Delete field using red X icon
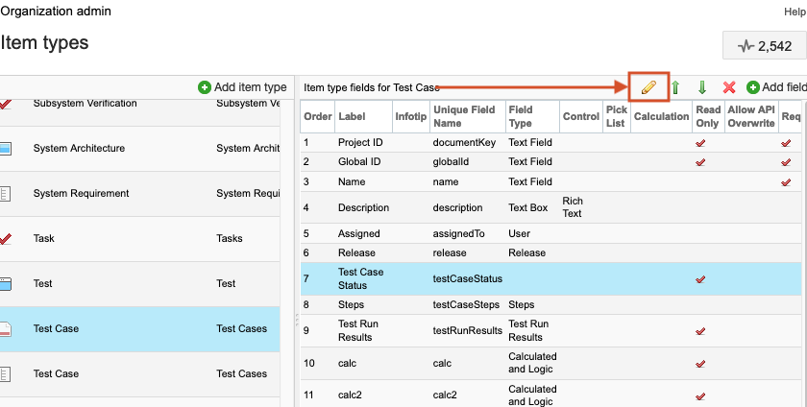Screen dimensions: 807x407 (729, 87)
